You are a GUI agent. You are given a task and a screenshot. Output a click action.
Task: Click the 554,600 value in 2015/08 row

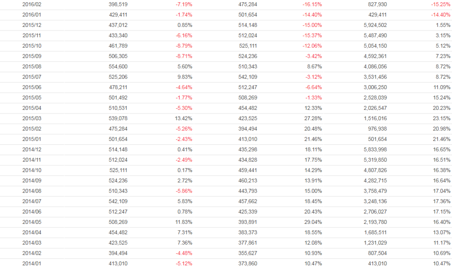coord(118,67)
